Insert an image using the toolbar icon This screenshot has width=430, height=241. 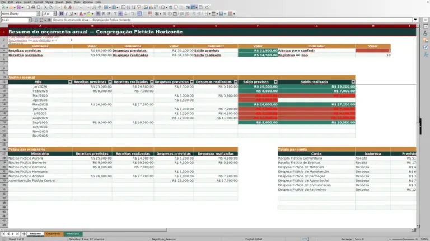146,7
